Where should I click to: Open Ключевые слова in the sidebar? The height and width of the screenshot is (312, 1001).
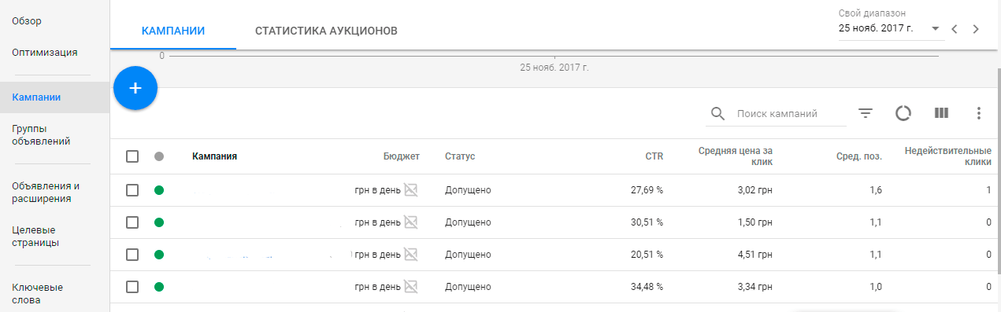[x=38, y=293]
